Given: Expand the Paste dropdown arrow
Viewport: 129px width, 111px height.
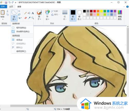Looking at the screenshot, I should click(x=3, y=19).
